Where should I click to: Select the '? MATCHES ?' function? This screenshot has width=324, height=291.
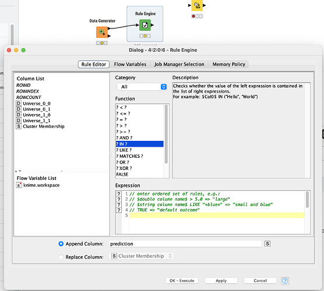pos(140,156)
